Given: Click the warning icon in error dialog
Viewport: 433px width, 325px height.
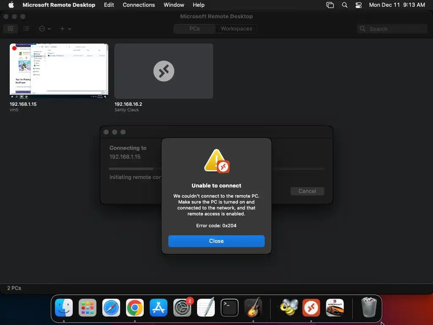Looking at the screenshot, I should click(216, 161).
